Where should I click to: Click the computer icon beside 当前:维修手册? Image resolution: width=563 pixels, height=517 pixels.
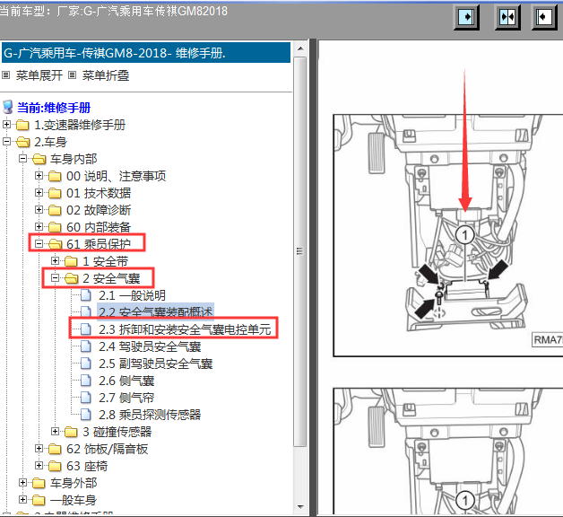(x=7, y=107)
